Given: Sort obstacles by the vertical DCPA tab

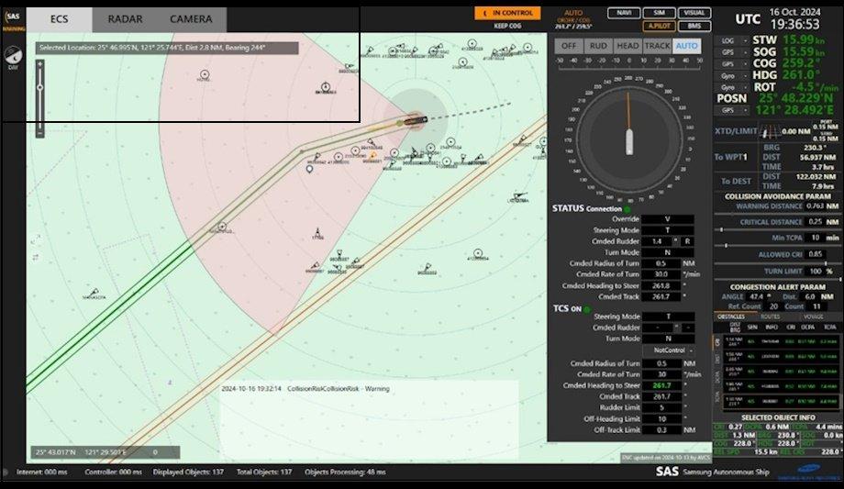Looking at the screenshot, I should [717, 377].
